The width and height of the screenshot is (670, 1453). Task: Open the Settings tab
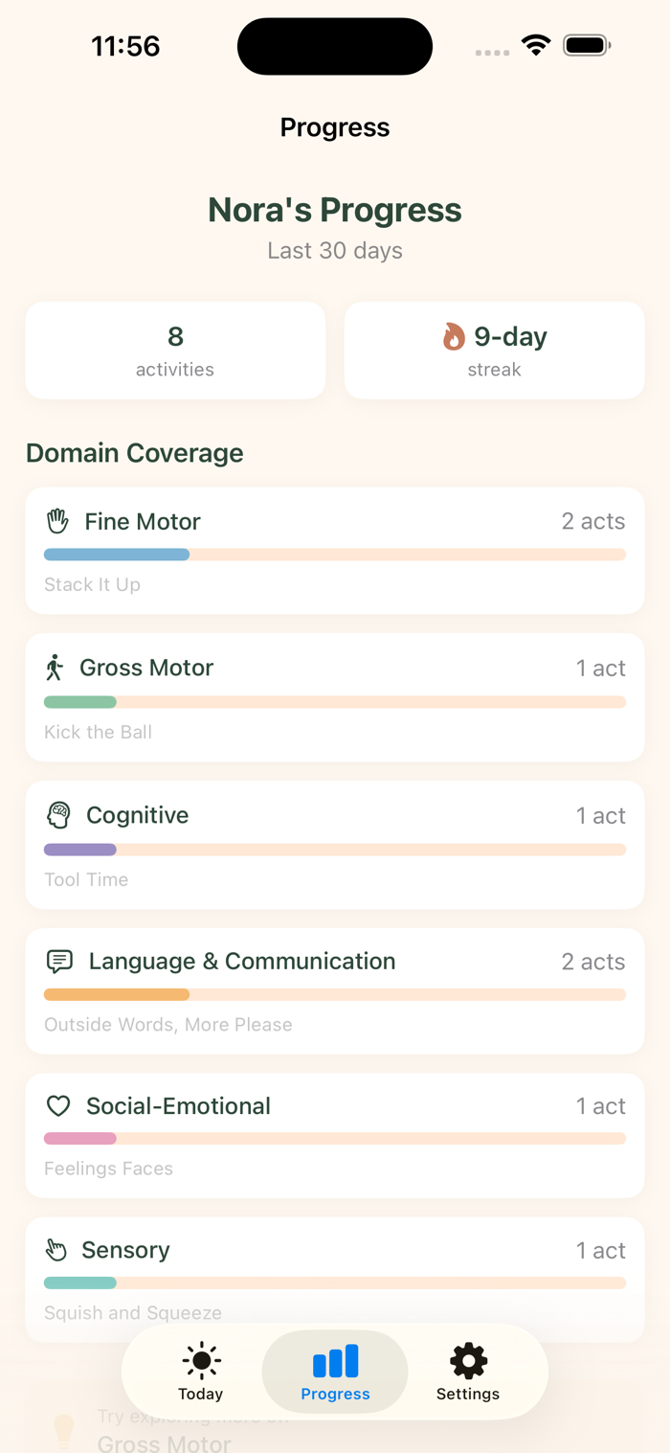[x=468, y=1372]
